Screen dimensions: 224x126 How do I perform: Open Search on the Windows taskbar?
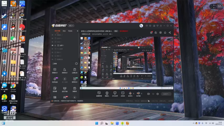coord(102,123)
